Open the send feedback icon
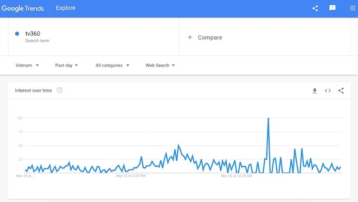 [332, 8]
